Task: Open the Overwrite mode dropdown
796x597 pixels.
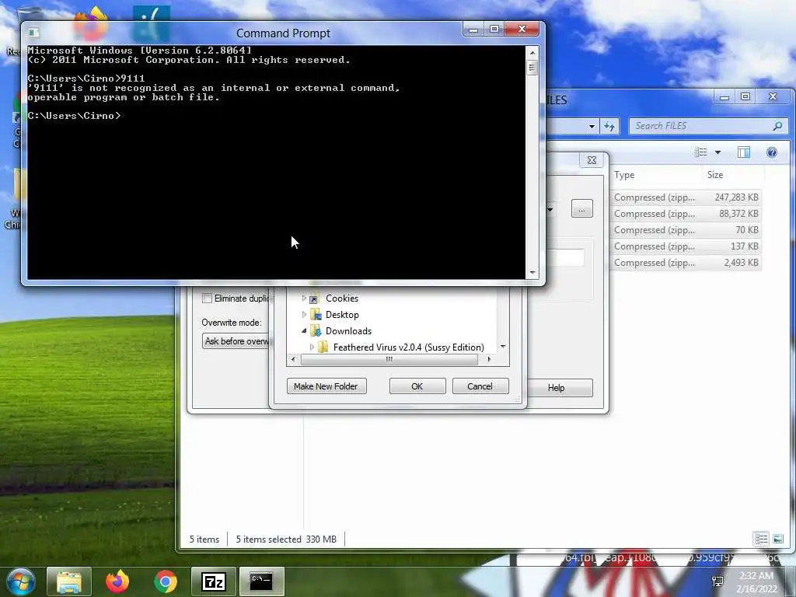Action: (x=236, y=341)
